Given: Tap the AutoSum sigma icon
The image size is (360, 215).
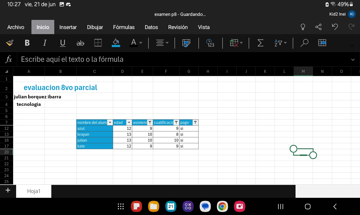Looking at the screenshot, I should [x=260, y=43].
